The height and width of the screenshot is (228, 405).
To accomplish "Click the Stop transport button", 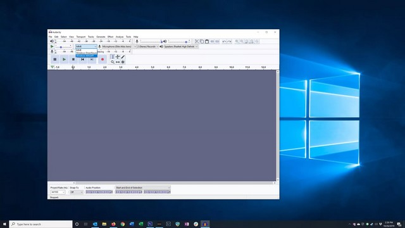I will (x=73, y=60).
